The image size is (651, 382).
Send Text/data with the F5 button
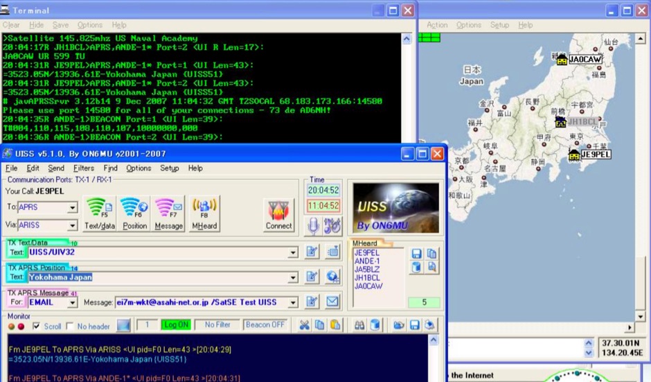100,214
